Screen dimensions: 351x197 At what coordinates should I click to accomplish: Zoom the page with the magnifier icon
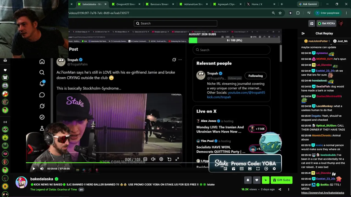[x=273, y=13]
